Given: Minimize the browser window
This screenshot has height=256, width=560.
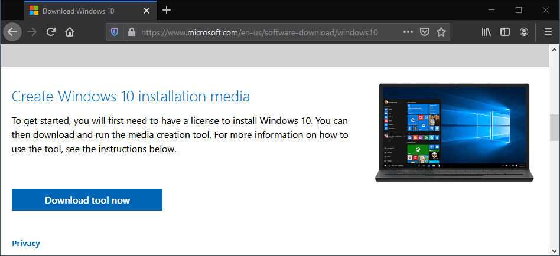Looking at the screenshot, I should click(x=492, y=11).
